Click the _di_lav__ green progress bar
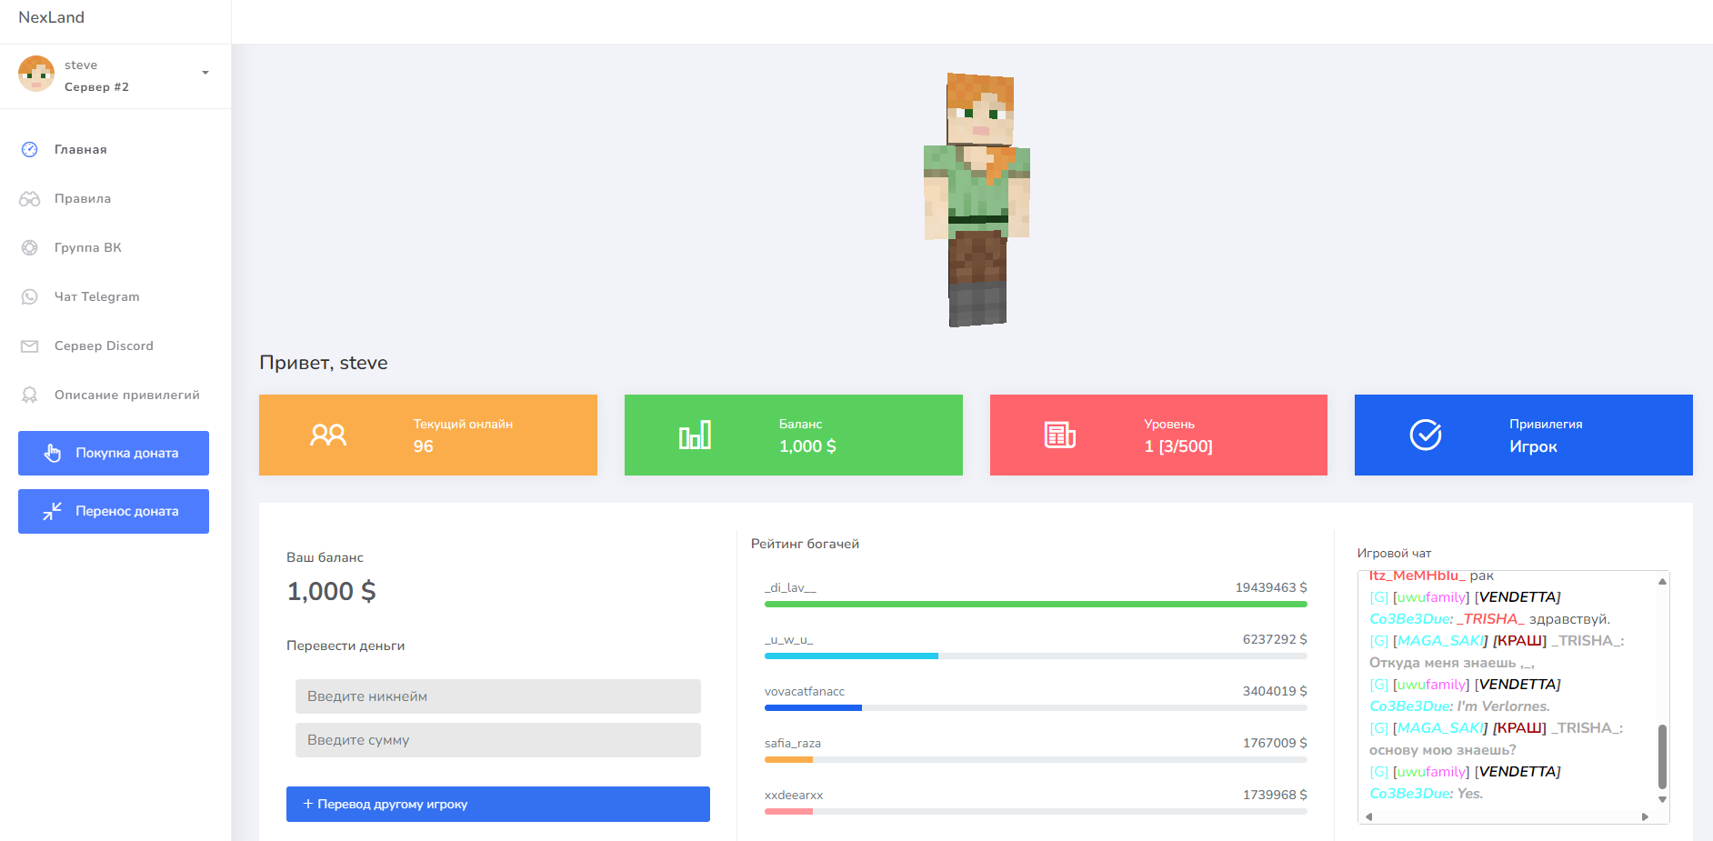This screenshot has height=841, width=1713. (x=1036, y=604)
